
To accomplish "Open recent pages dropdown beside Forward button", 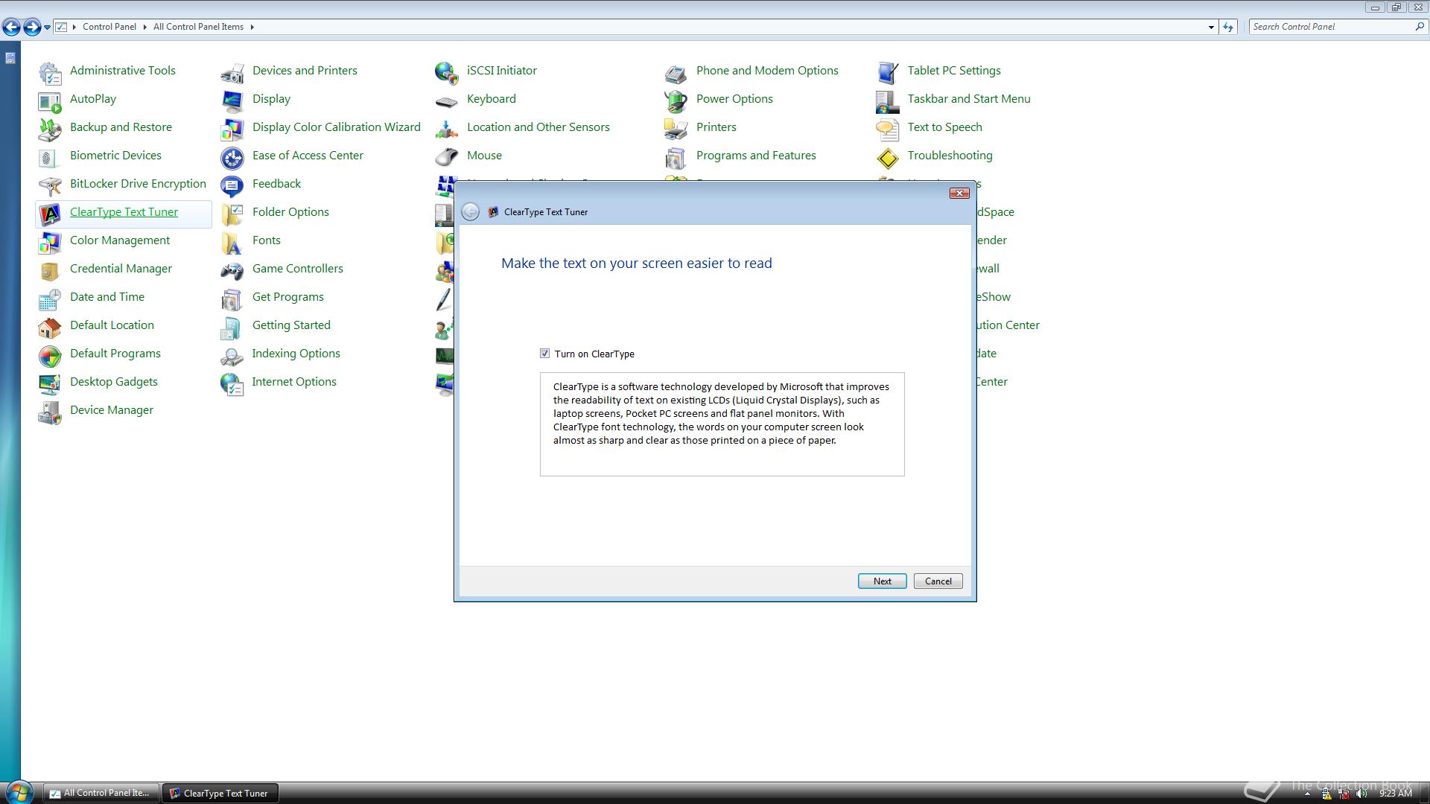I will 47,27.
